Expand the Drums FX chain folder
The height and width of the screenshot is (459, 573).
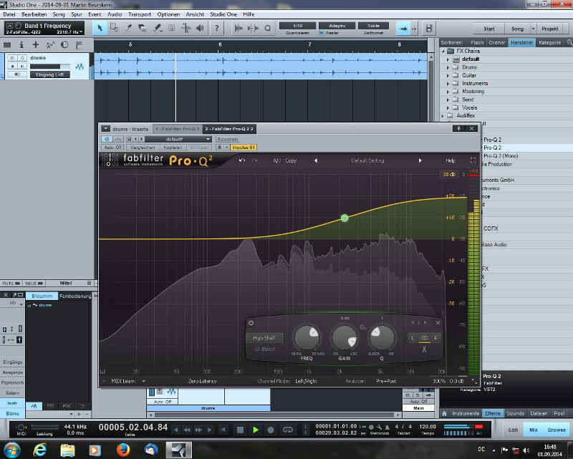click(448, 67)
